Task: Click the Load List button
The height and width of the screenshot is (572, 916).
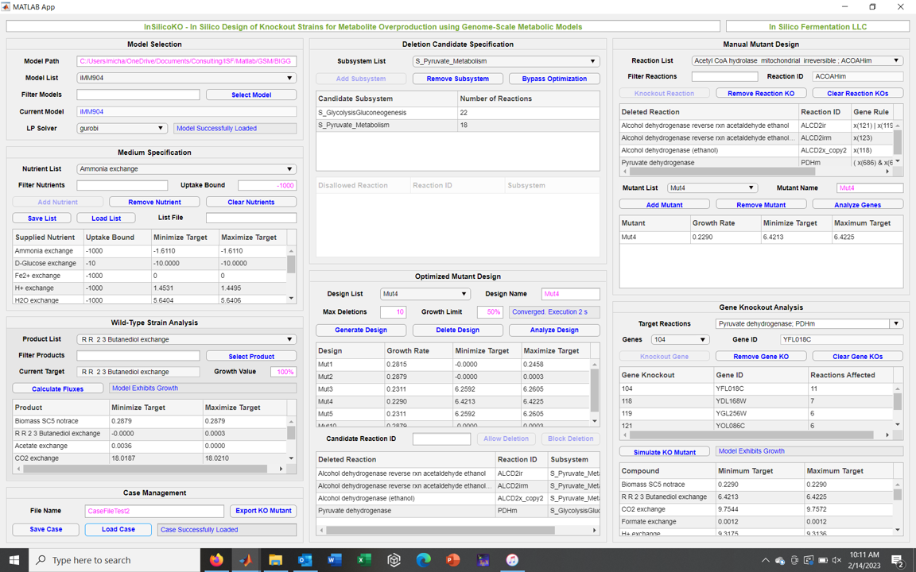Action: point(107,218)
